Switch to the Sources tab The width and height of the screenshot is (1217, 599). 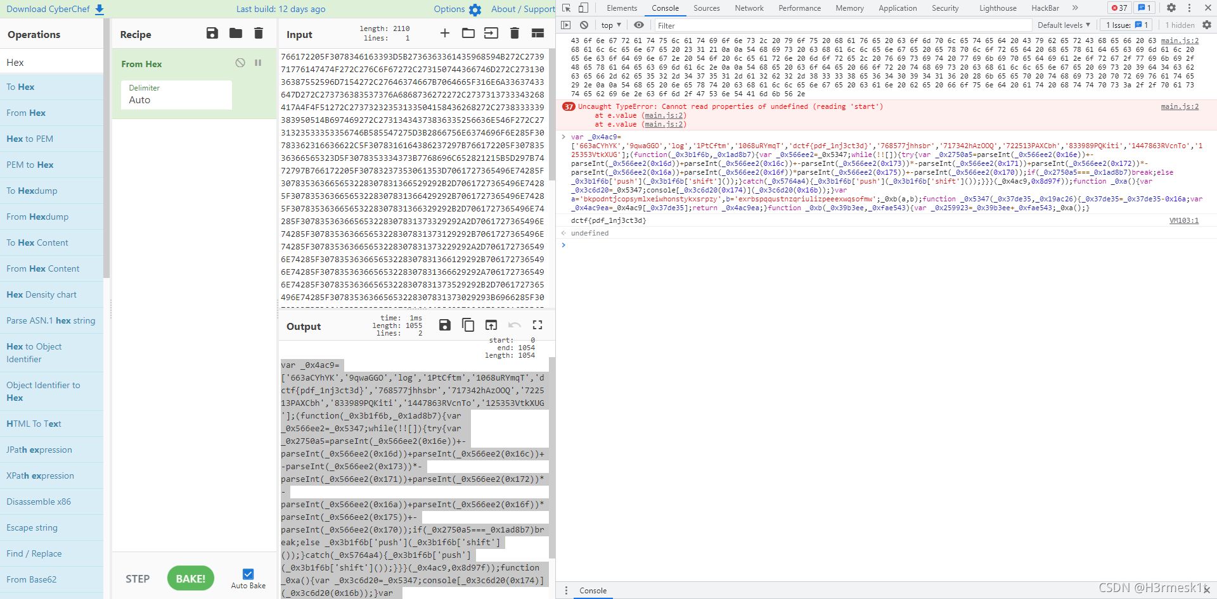(x=706, y=8)
